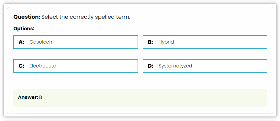
Task: Click the word "Systematyzed"
Action: [x=175, y=66]
